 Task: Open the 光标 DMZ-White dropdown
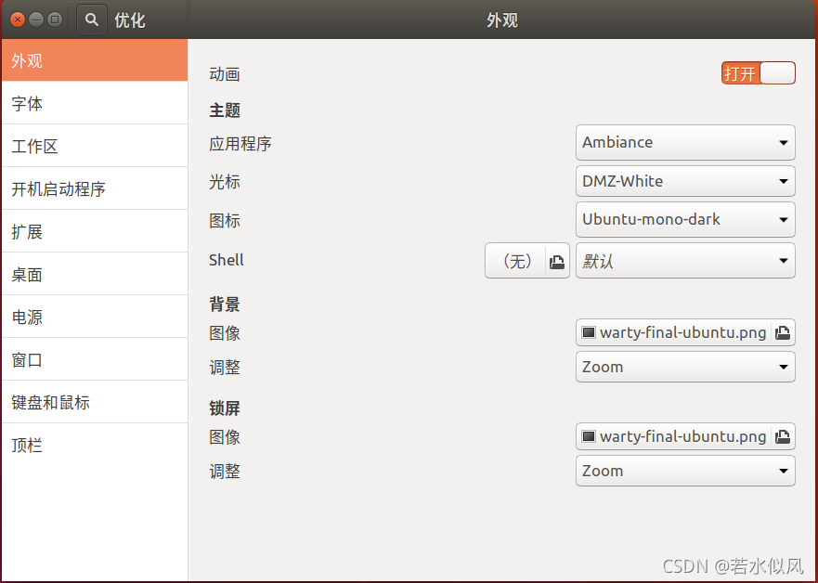pyautogui.click(x=685, y=181)
